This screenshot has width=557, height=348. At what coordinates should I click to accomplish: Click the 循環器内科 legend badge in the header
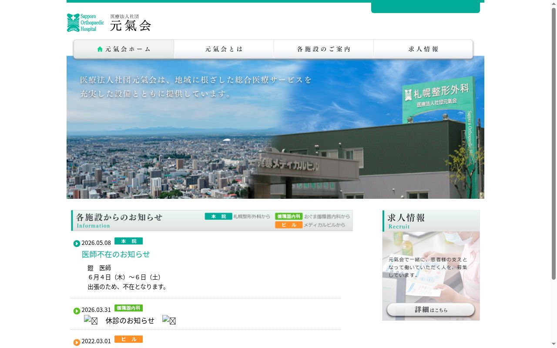coord(289,216)
